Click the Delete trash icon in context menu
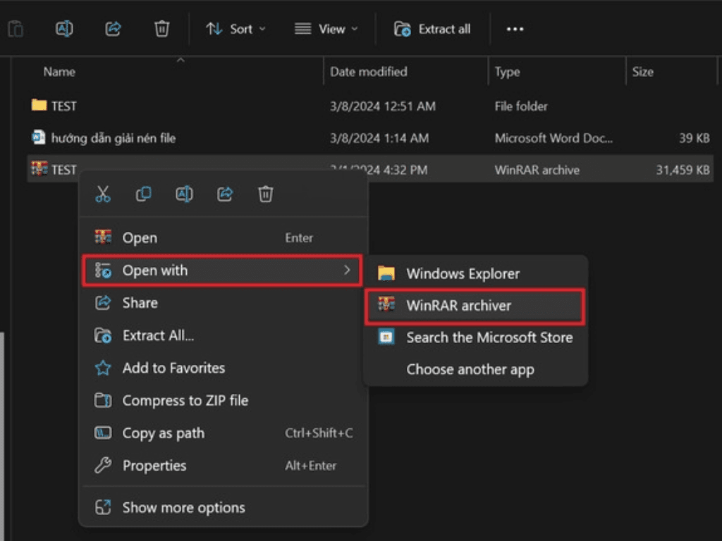This screenshot has height=541, width=722. tap(266, 194)
